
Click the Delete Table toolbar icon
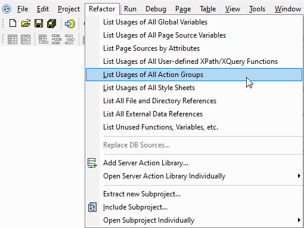26,39
